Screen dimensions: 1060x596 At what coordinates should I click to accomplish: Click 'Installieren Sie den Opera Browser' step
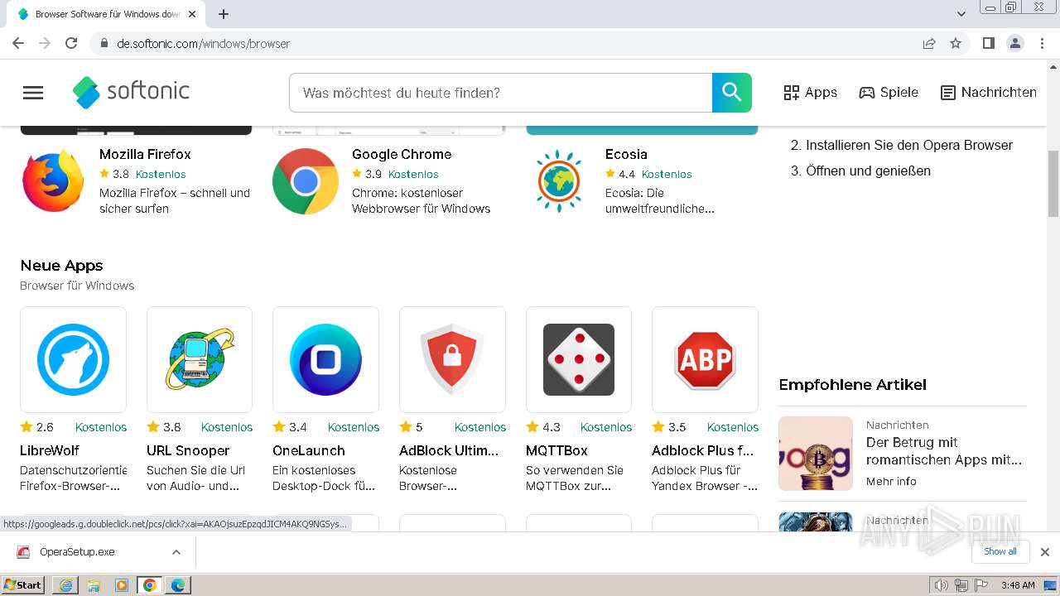pyautogui.click(x=909, y=145)
